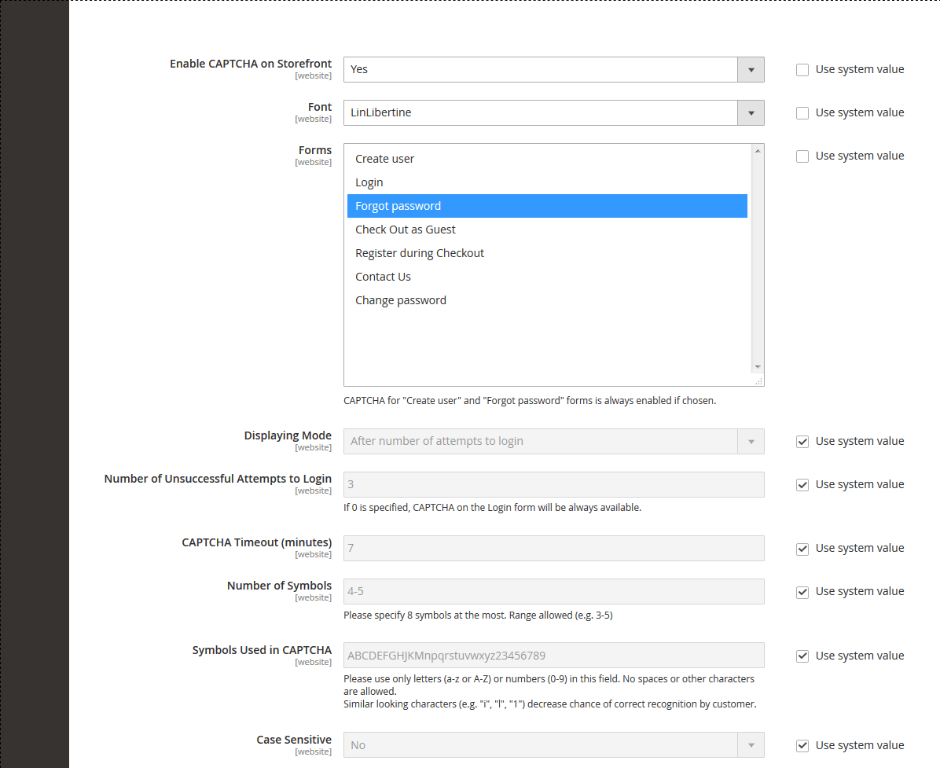
Task: Click the Number of Symbols field
Action: 554,592
